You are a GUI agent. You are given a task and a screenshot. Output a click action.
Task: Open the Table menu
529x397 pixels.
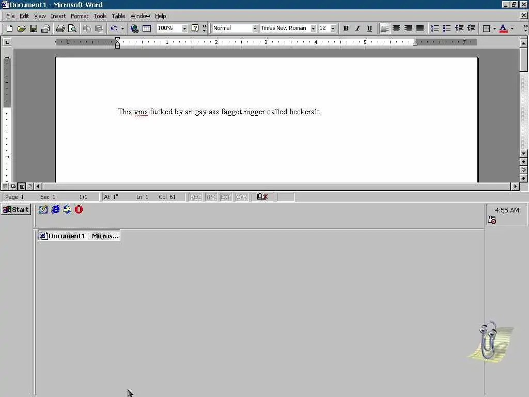(118, 16)
